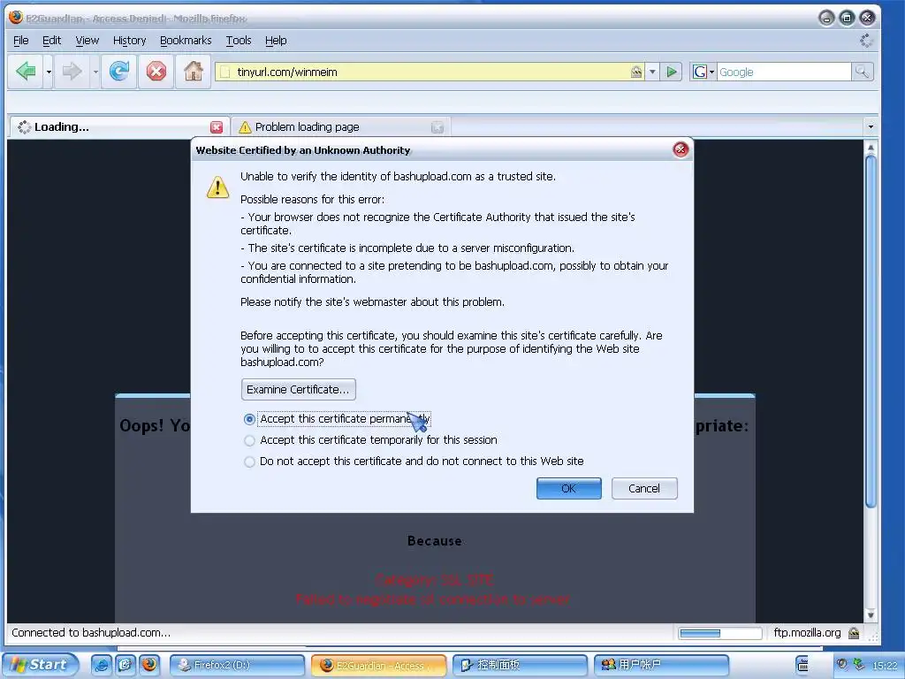Select Do not accept this certificate

[249, 462]
